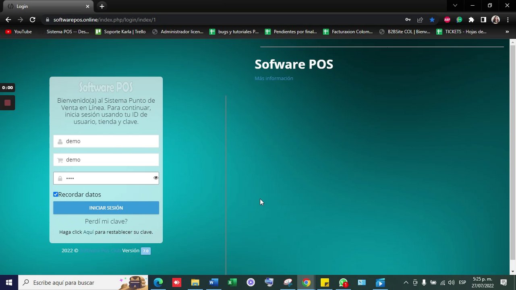The height and width of the screenshot is (290, 516).
Task: Toggle the bookmark star
Action: coord(432,19)
